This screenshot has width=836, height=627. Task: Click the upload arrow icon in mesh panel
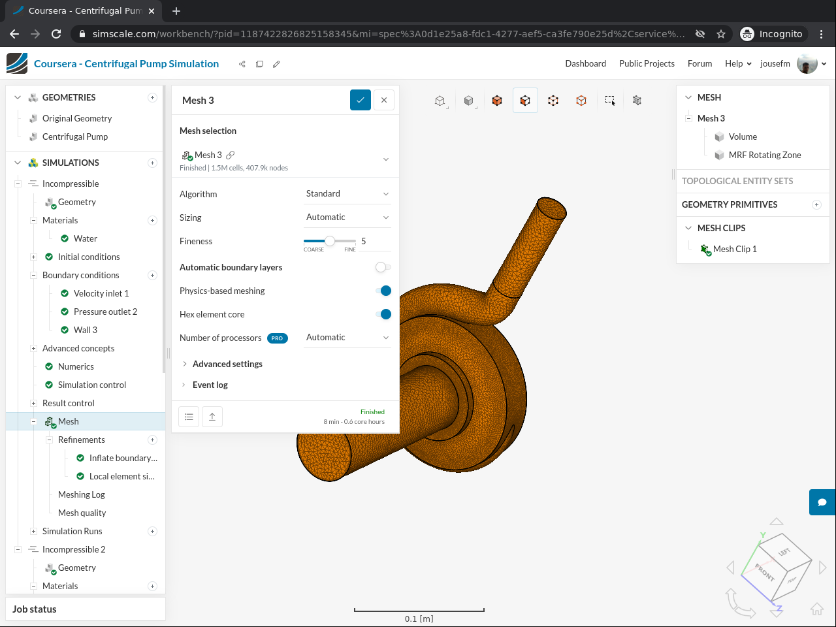point(212,417)
